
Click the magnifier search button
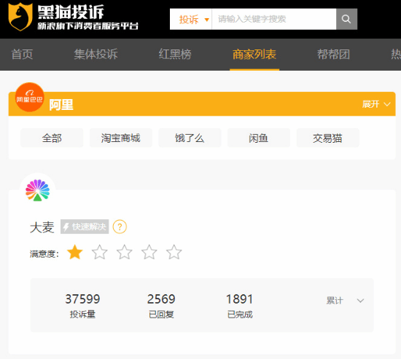coord(346,19)
